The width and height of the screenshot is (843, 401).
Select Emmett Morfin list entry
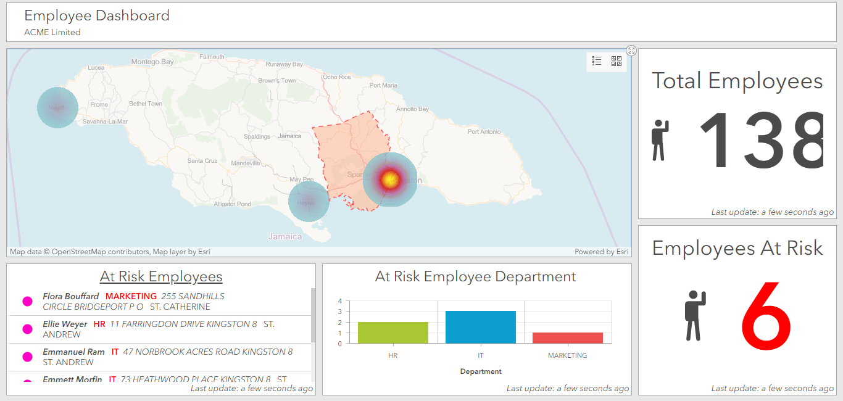(x=73, y=379)
